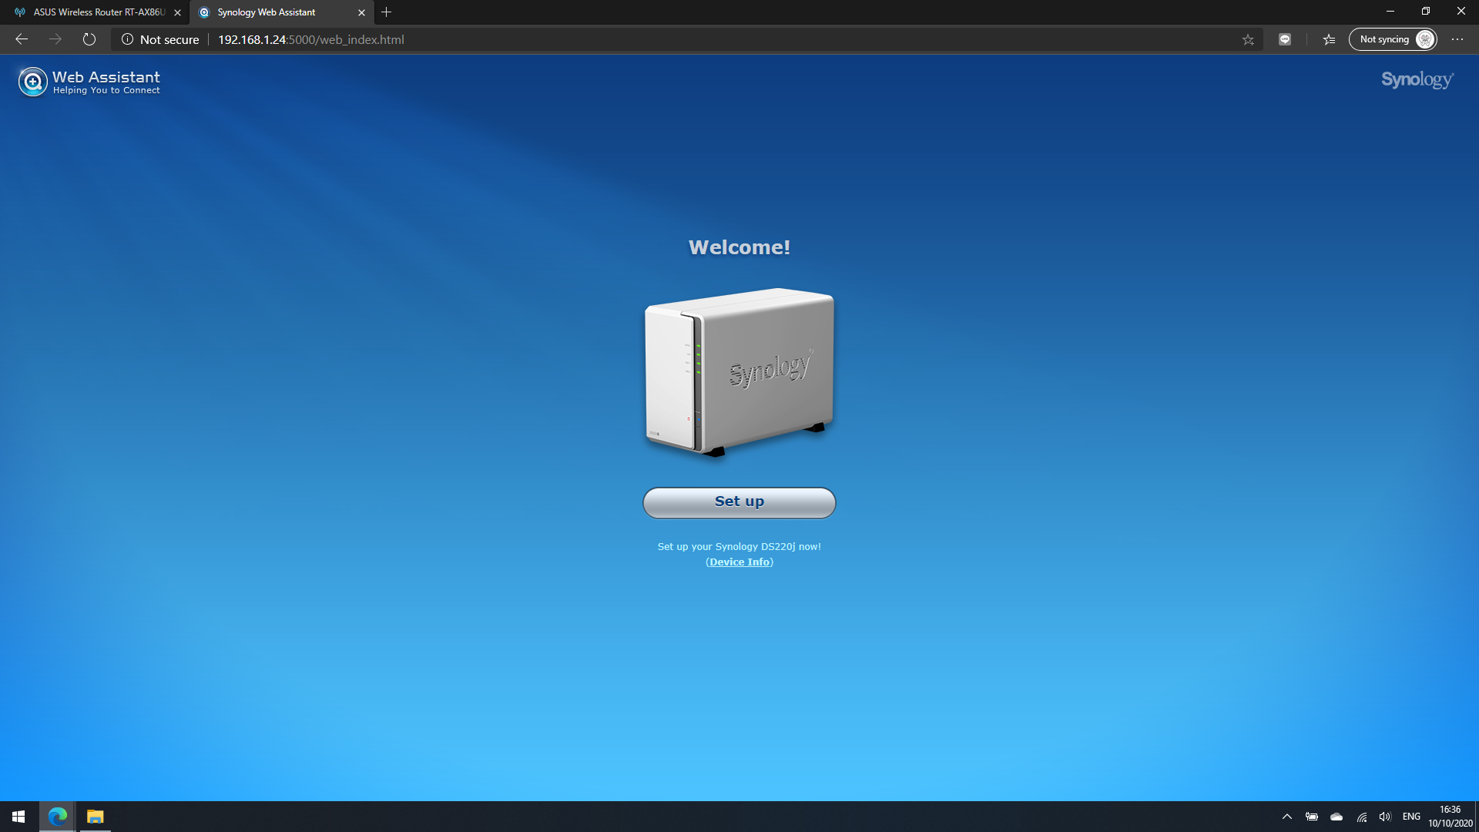Image resolution: width=1479 pixels, height=832 pixels.
Task: Close the ASUS Wireless Router tab
Action: (x=177, y=12)
